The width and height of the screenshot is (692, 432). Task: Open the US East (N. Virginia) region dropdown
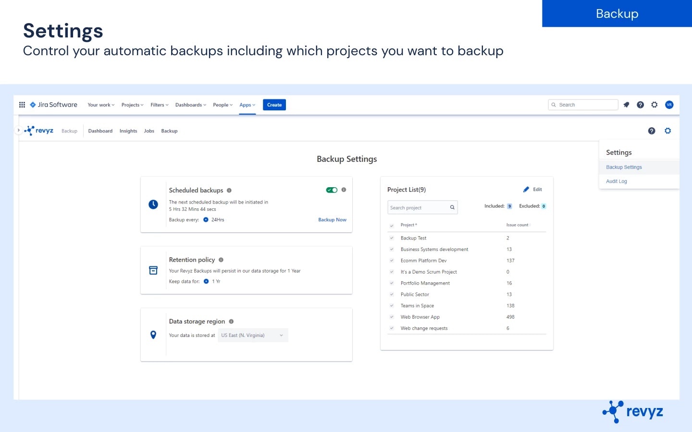253,336
